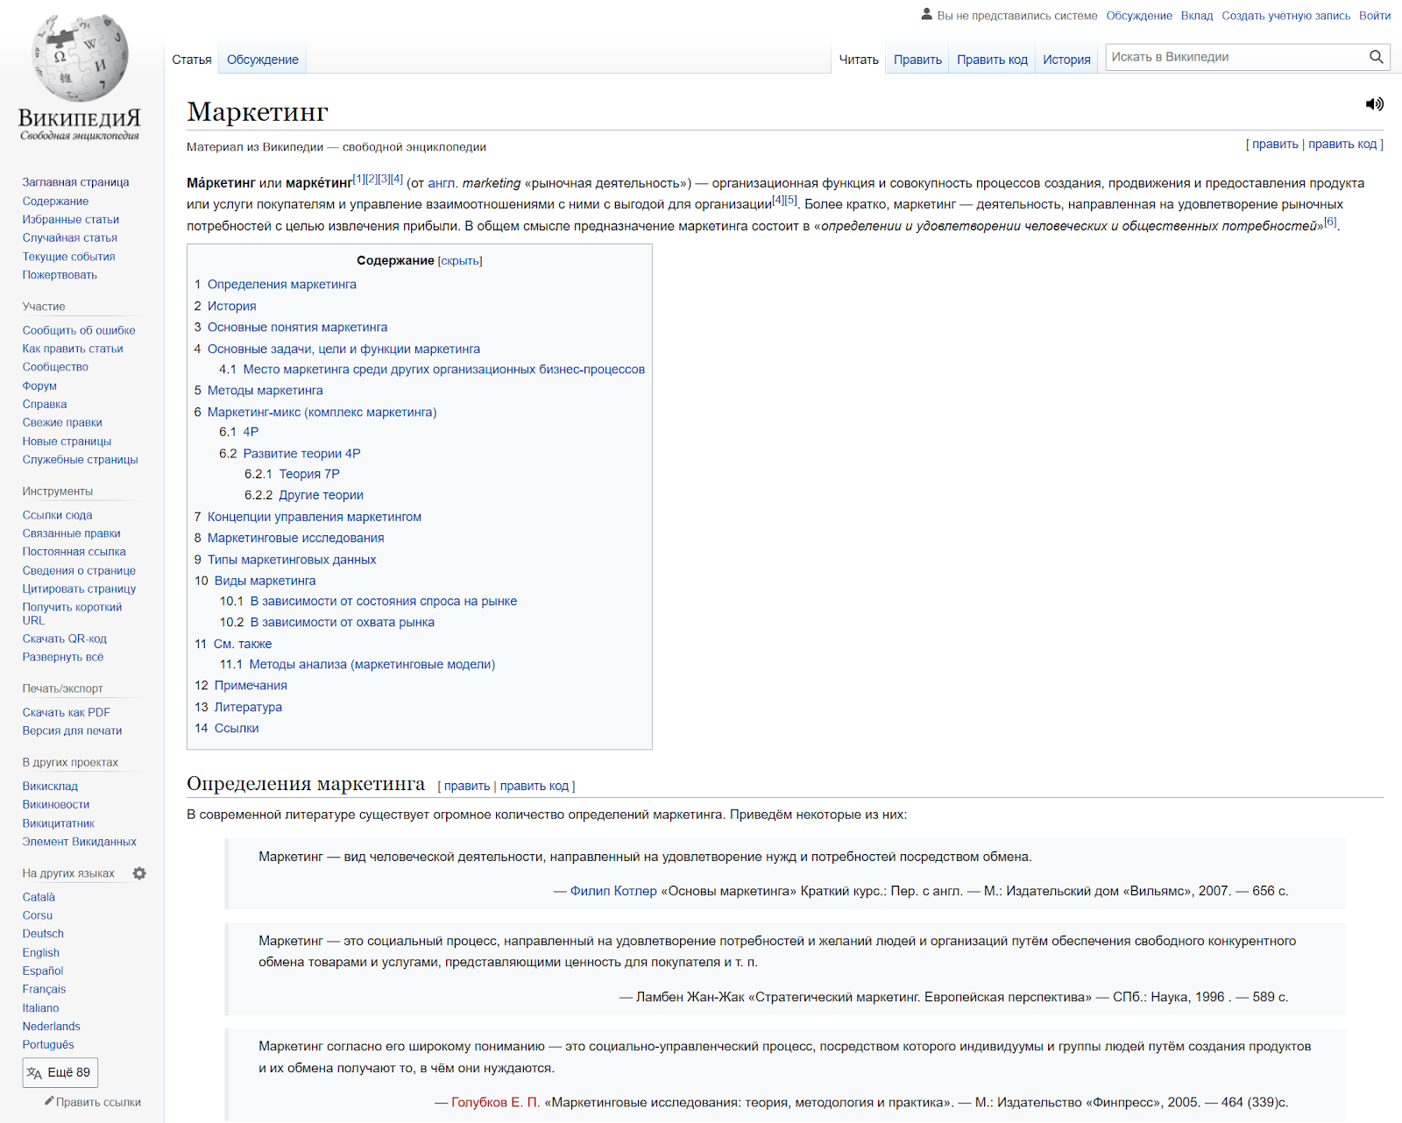
Task: Click Развернуть всё in sidebar
Action: 63,657
